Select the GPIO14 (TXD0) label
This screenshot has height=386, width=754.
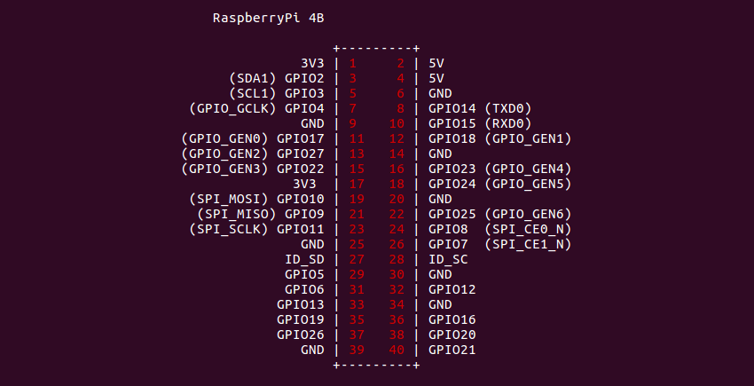coord(480,109)
